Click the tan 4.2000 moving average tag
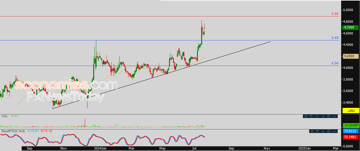The width and height of the screenshot is (360, 151). point(351,56)
